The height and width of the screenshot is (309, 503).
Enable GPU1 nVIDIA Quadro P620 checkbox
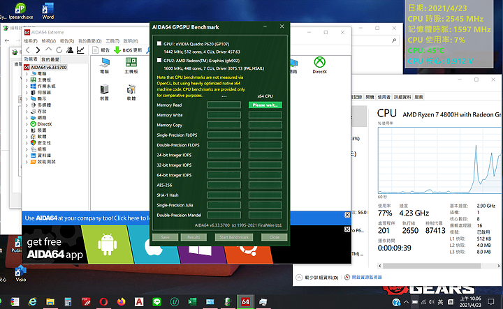[x=159, y=43]
